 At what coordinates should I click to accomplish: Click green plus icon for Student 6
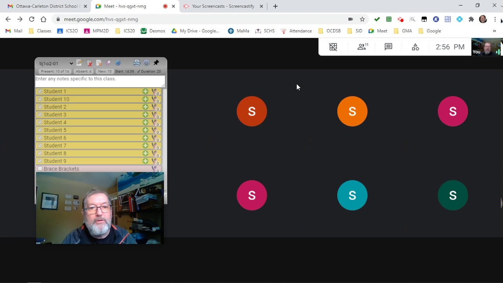(x=145, y=138)
